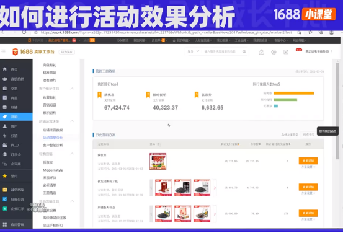Open the gear settings icon in header

(274, 52)
